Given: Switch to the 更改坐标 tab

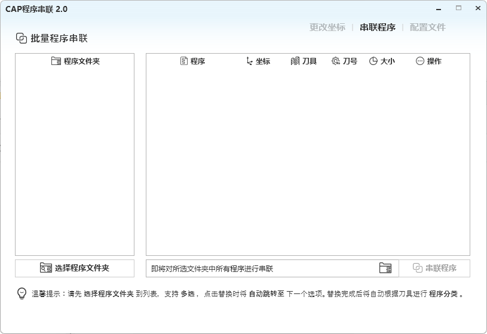Looking at the screenshot, I should click(327, 27).
